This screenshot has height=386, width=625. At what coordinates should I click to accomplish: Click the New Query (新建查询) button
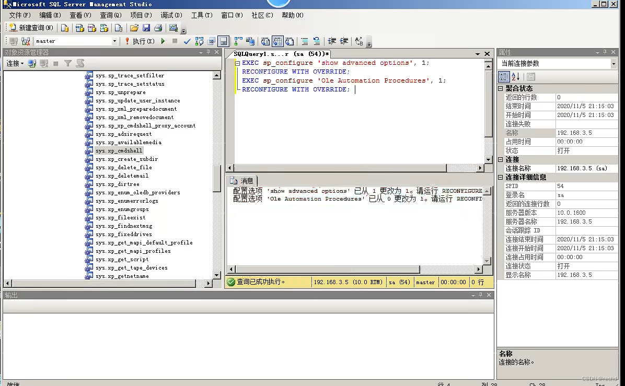[x=31, y=28]
